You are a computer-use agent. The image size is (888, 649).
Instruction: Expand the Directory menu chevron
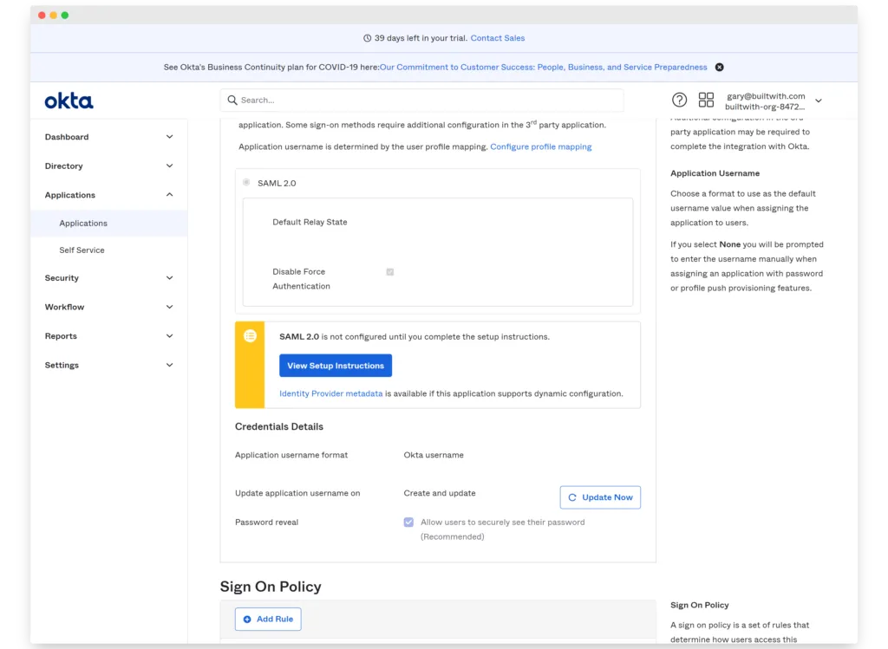[x=169, y=165]
